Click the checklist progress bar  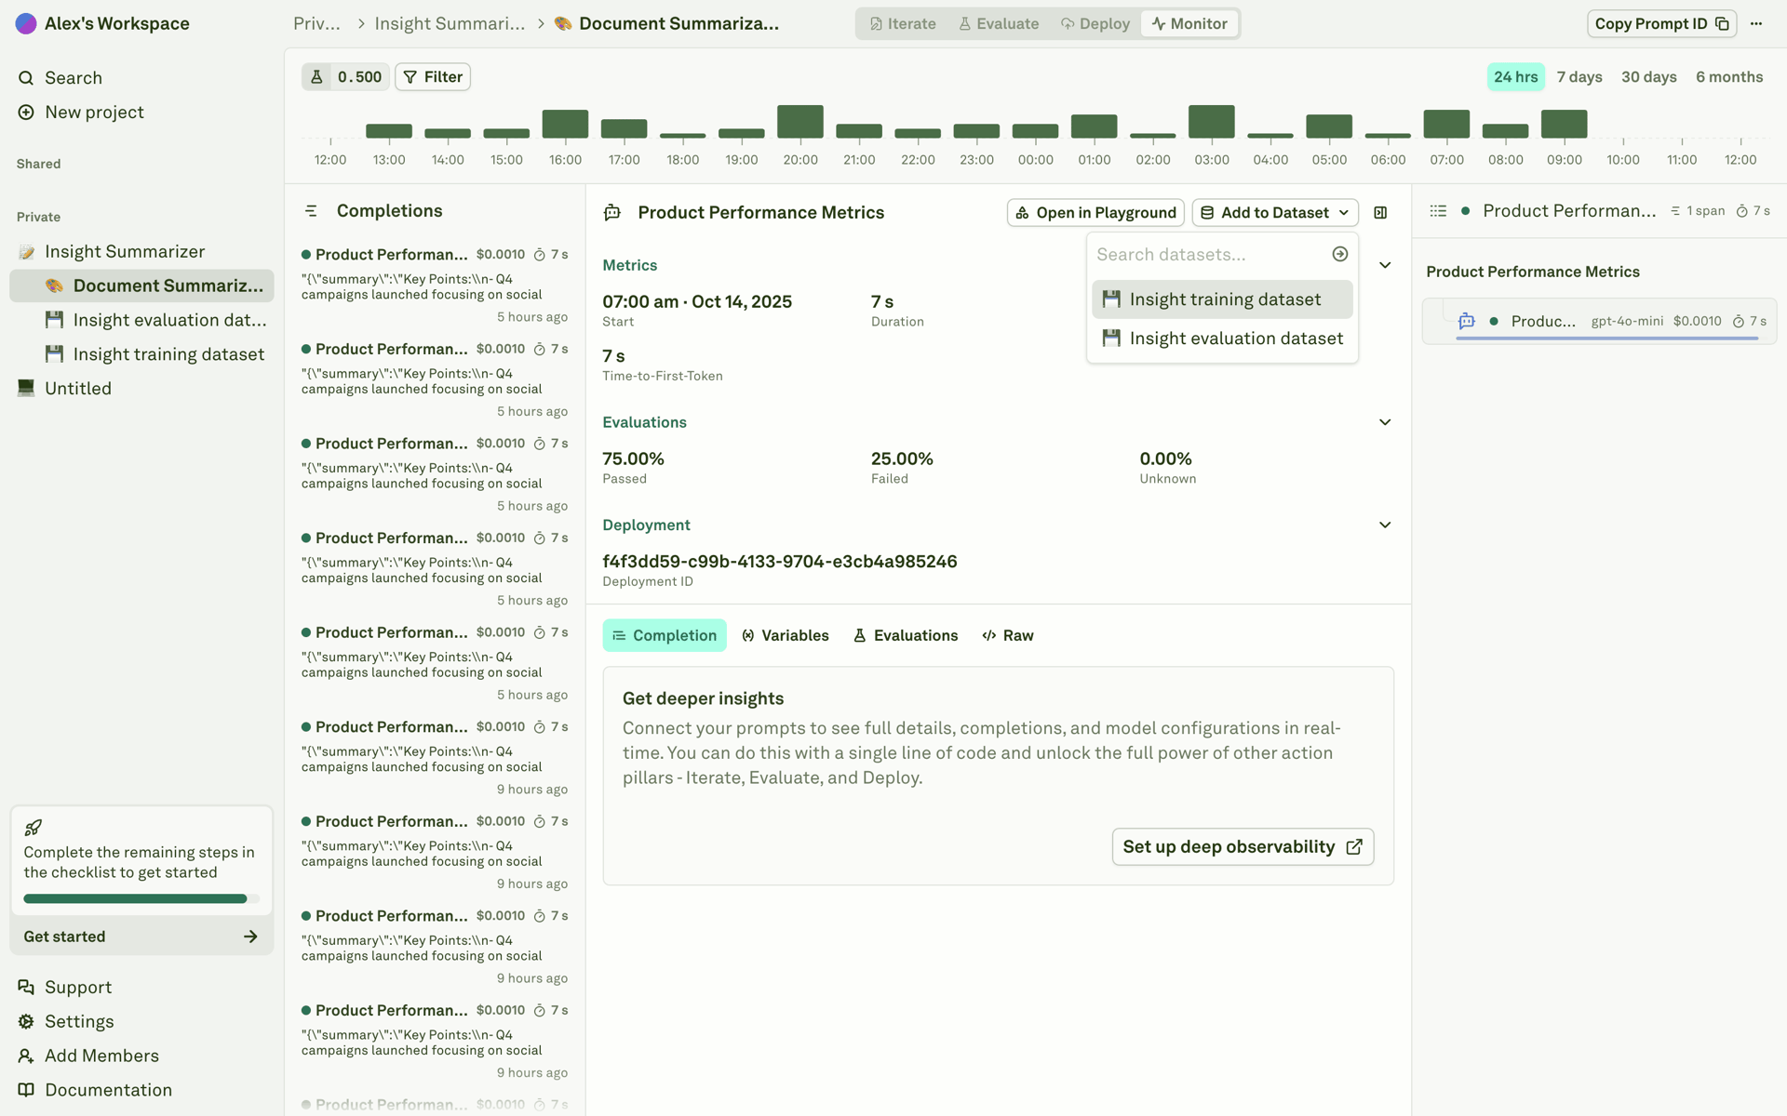[141, 899]
